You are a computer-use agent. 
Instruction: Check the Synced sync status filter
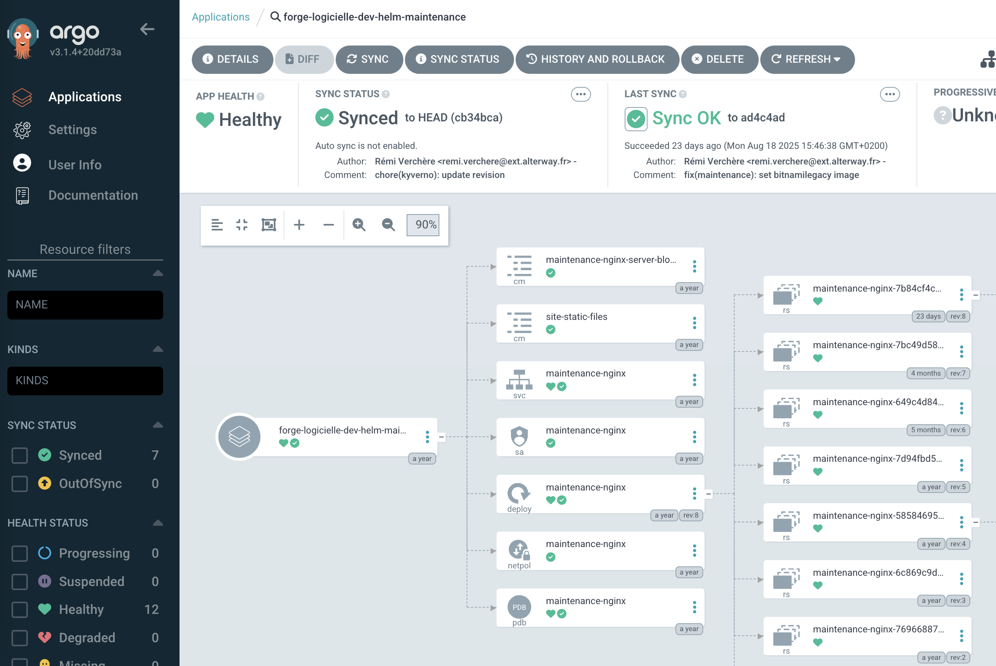[x=20, y=455]
